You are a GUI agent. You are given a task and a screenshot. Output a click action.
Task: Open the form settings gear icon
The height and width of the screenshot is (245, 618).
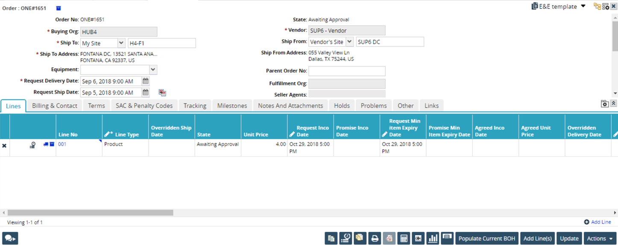coord(606,6)
